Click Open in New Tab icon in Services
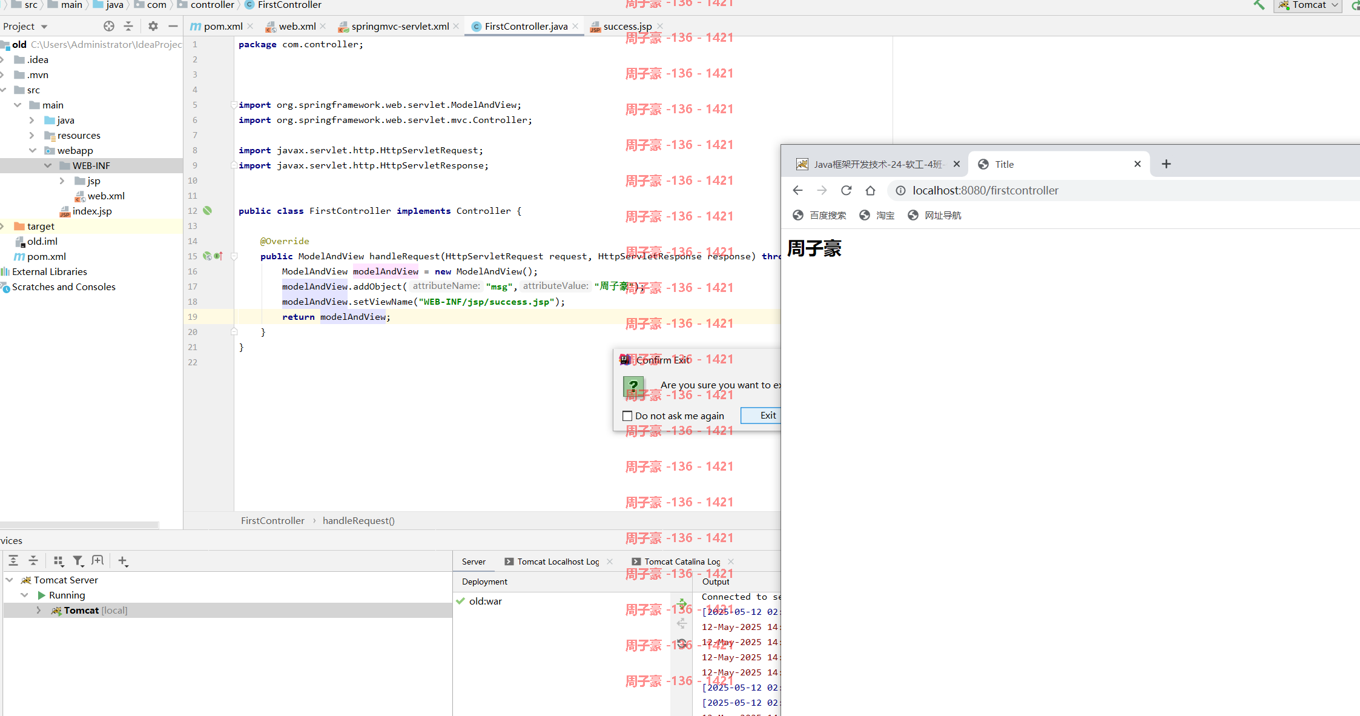This screenshot has width=1360, height=716. (x=97, y=561)
